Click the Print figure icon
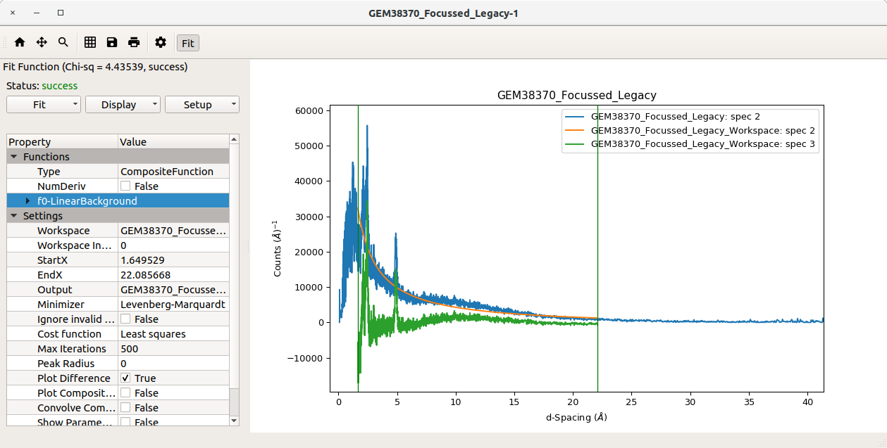Screen dimensions: 887x448 134,43
